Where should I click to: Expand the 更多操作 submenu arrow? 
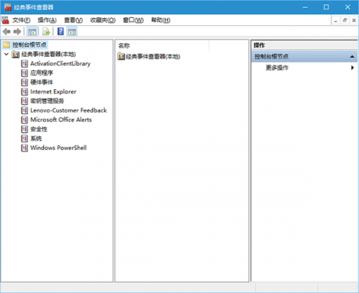click(353, 68)
